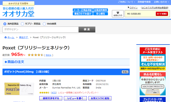Select the Web検索 radio button
The image size is (171, 102).
44,24
